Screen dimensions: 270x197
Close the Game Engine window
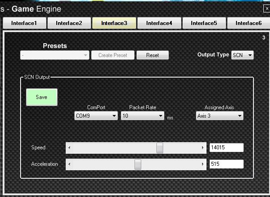tap(267, 8)
